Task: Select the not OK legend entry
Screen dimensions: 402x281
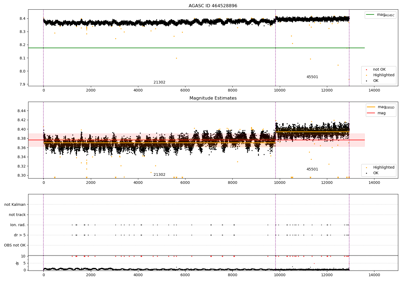Action: [379, 70]
